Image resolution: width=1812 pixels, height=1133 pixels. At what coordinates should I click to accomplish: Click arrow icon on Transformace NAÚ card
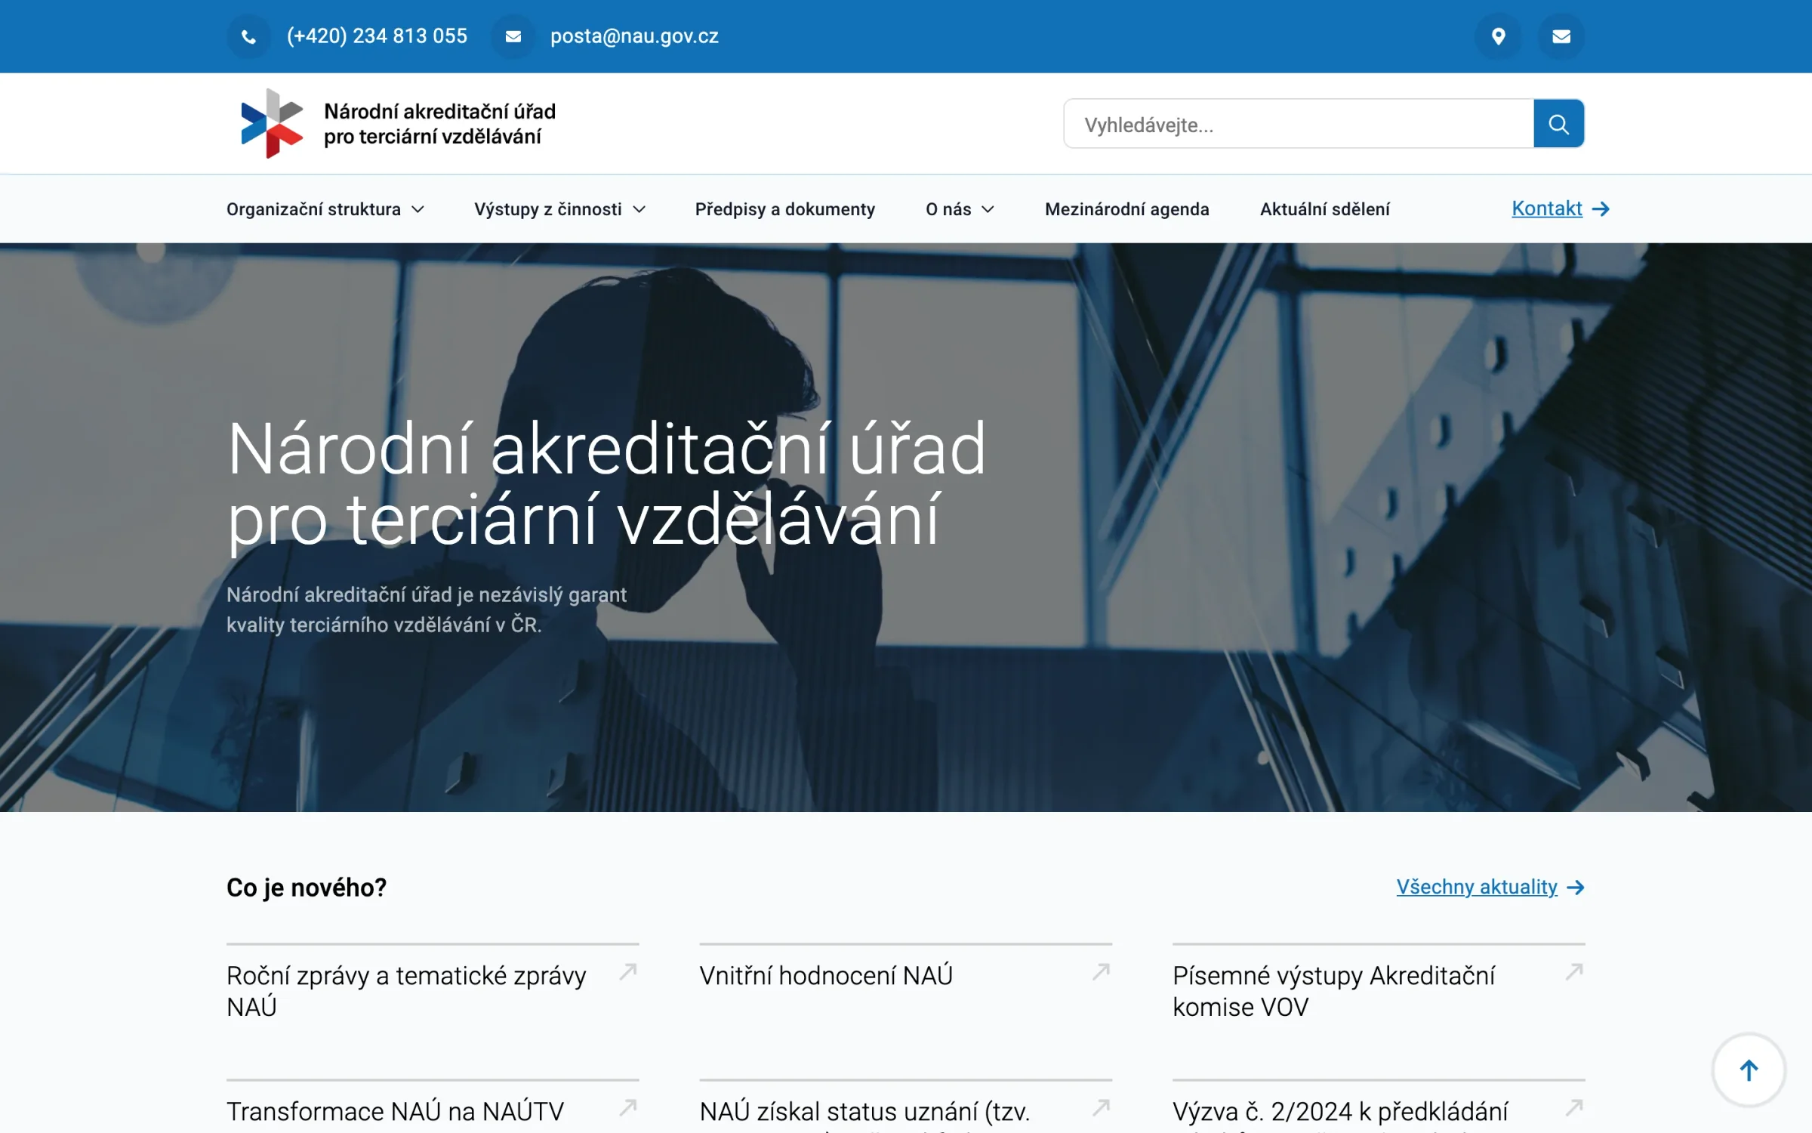click(x=628, y=1108)
